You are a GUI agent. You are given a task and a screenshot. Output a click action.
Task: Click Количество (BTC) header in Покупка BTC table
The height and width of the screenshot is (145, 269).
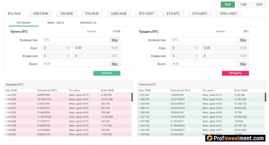(x=181, y=90)
